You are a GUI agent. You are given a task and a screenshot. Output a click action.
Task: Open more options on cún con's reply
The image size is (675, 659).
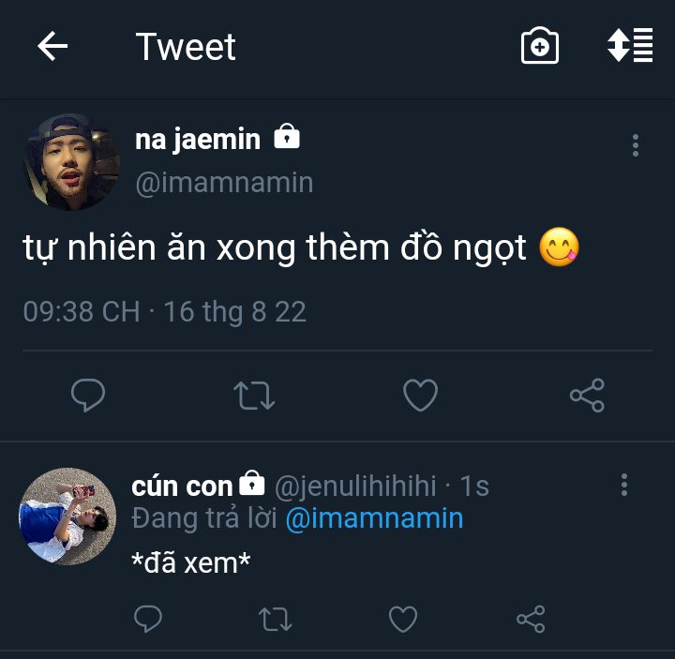click(624, 485)
